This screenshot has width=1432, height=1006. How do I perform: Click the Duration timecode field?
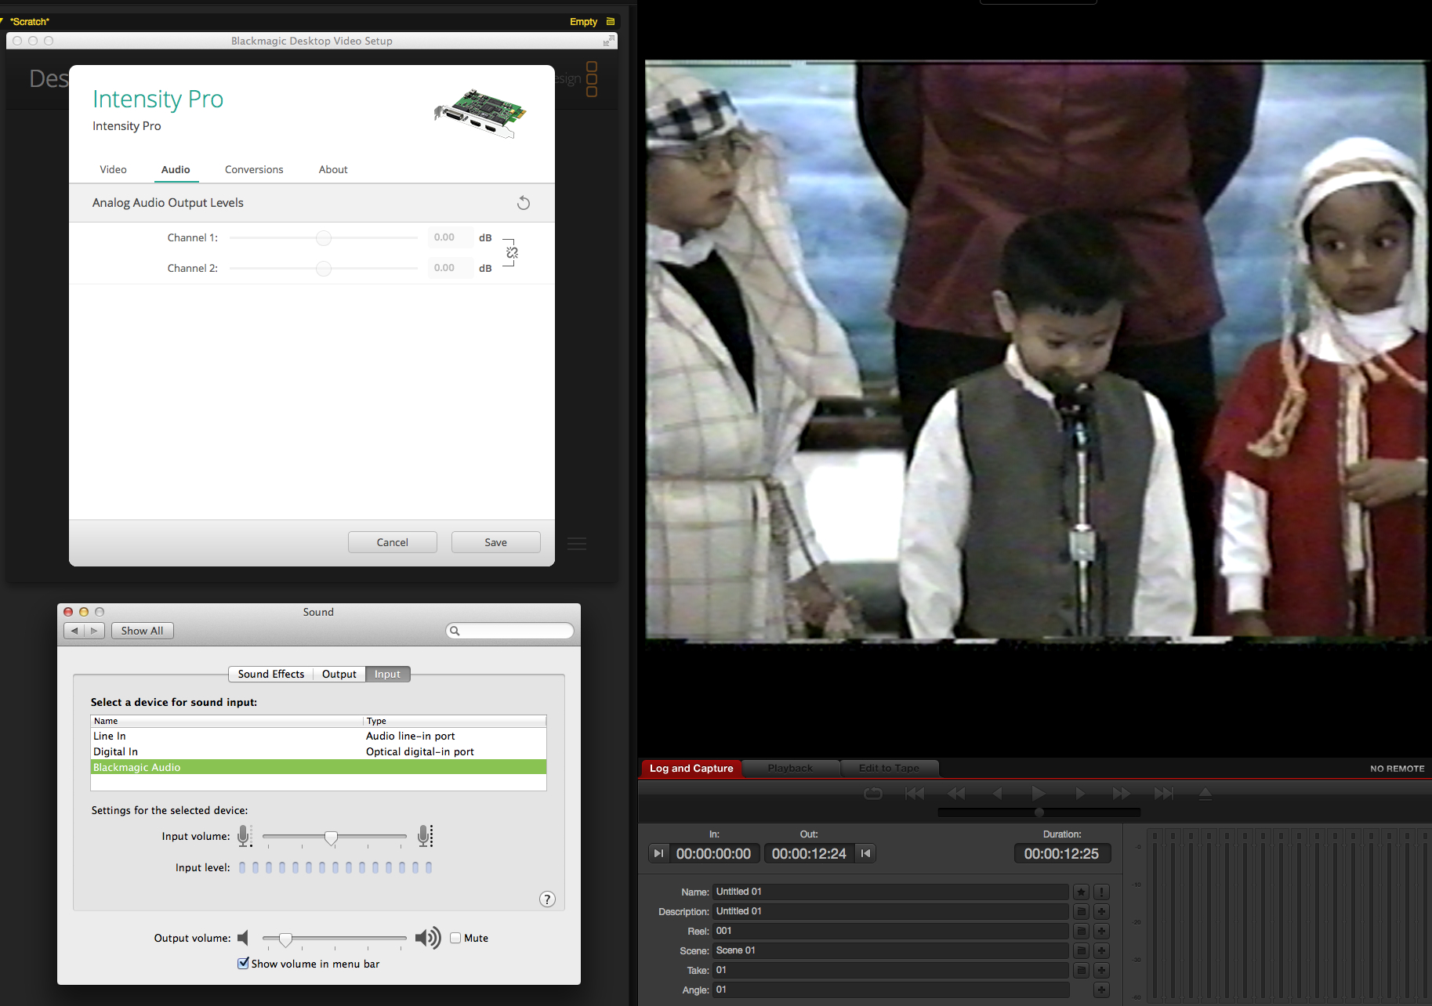[x=1062, y=853]
